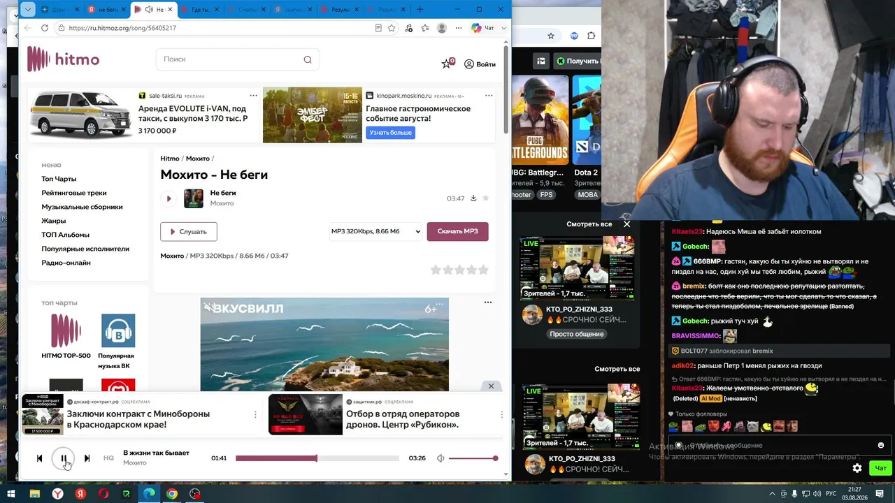
Task: Open Edge favorites list icon
Action: click(425, 28)
